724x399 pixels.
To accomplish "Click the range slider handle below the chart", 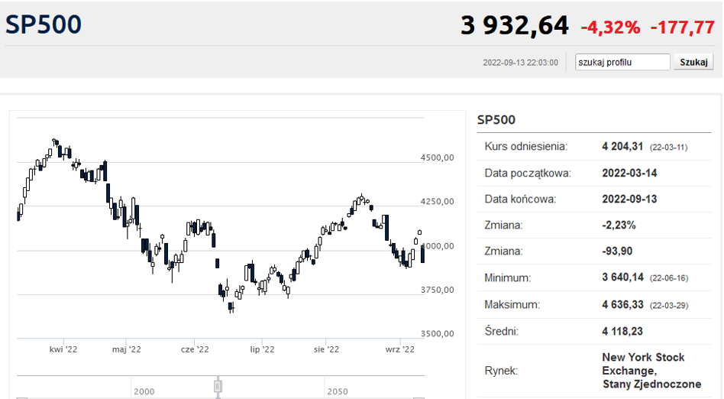I will pos(218,386).
